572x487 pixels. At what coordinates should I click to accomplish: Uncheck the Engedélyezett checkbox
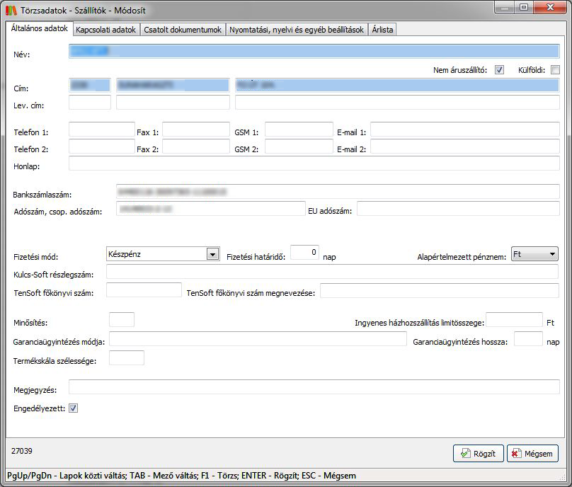73,408
